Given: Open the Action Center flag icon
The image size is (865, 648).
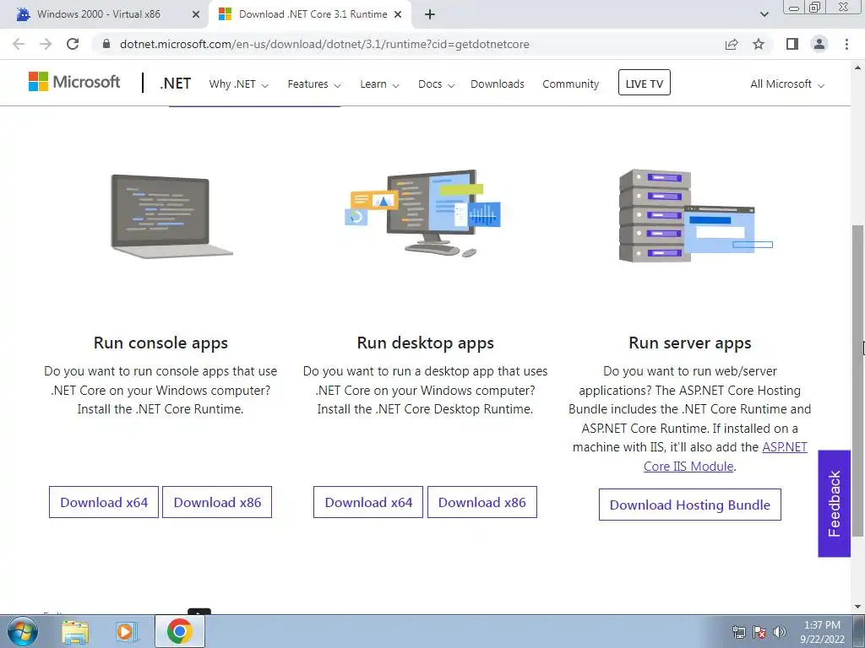Looking at the screenshot, I should [759, 632].
